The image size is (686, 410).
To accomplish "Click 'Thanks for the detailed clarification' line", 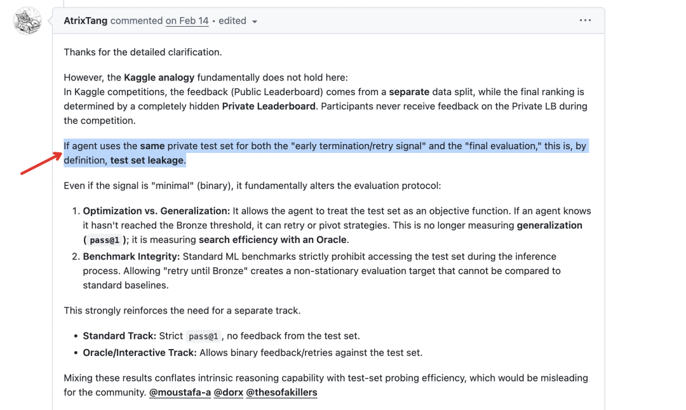I will pos(143,52).
